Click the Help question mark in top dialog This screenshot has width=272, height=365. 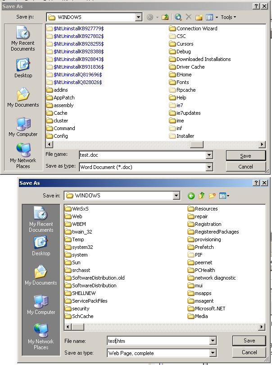[x=256, y=6]
